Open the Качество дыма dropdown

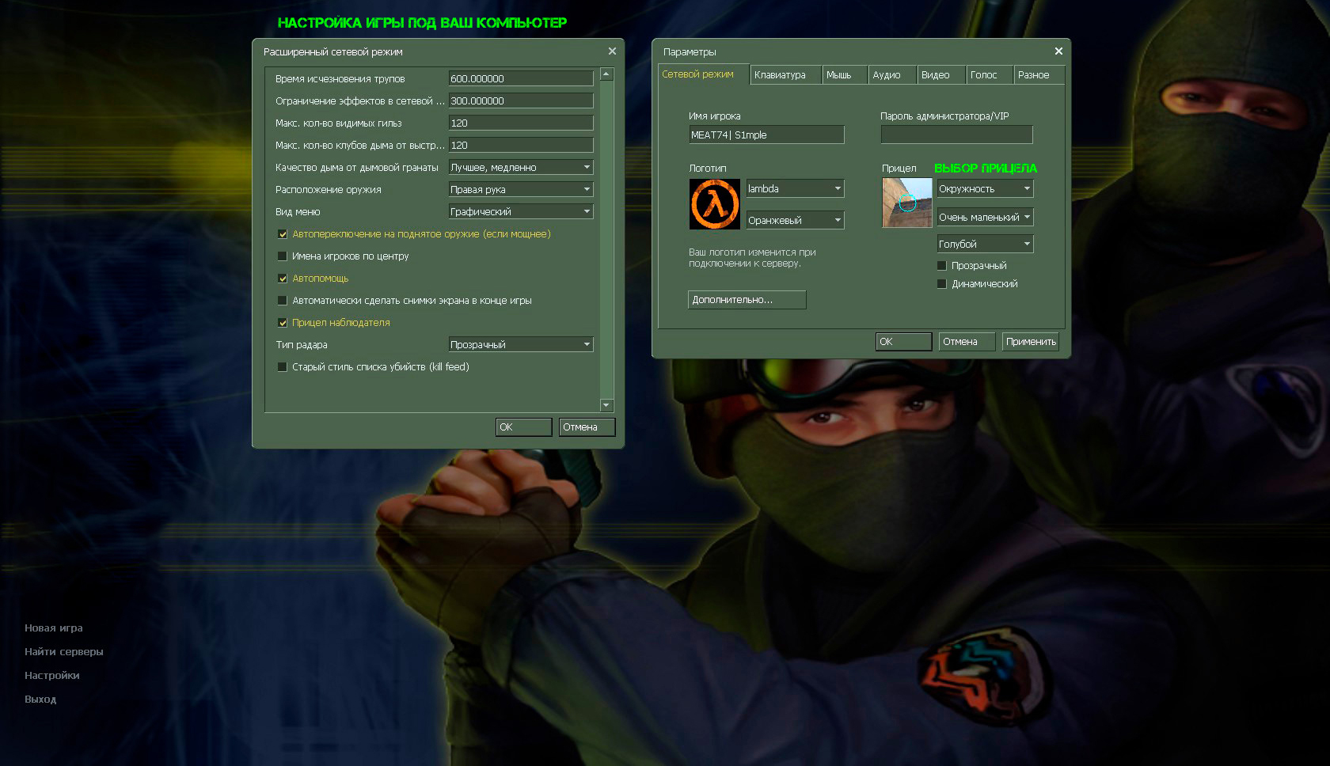[521, 168]
